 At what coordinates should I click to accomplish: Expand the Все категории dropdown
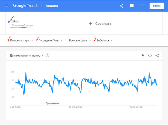(x=80, y=40)
